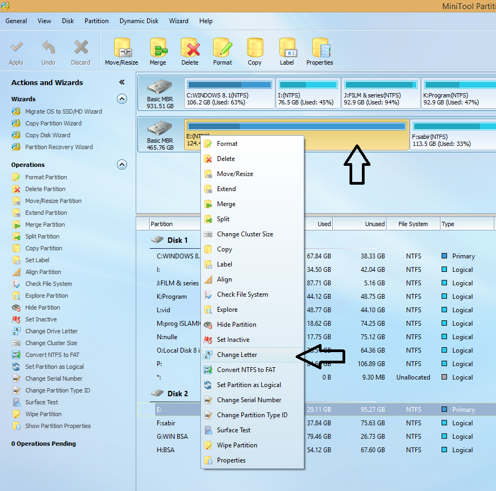Launch the Partition Recovery Wizard

tap(53, 147)
